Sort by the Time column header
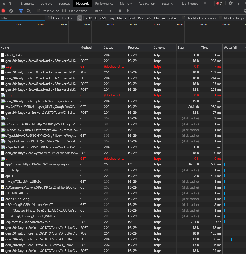The width and height of the screenshot is (246, 254). click(x=211, y=48)
